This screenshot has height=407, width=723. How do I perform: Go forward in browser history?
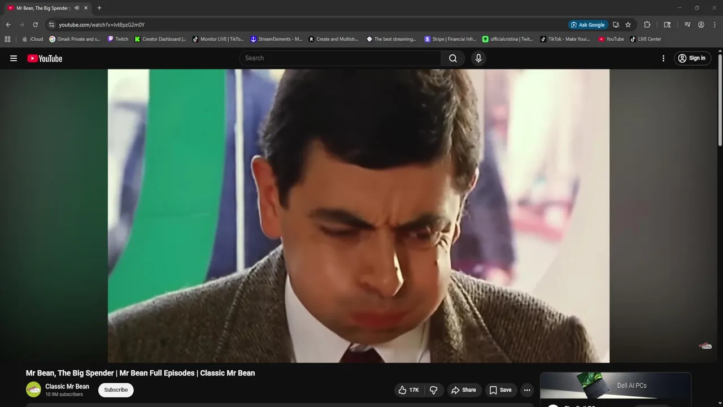(x=21, y=25)
